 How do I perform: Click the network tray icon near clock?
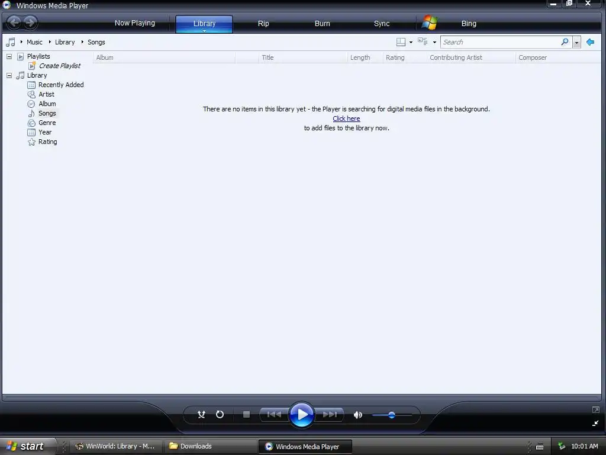562,447
